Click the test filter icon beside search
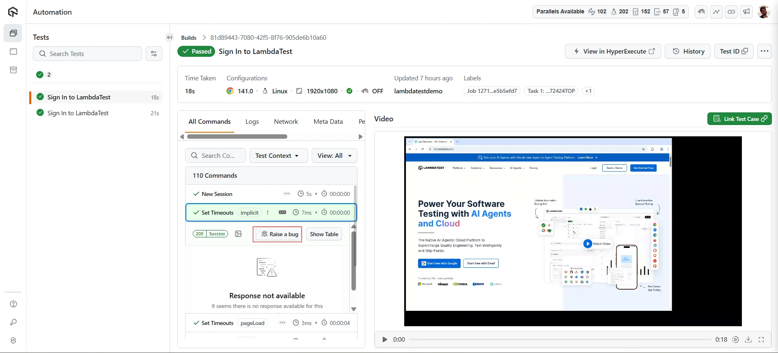This screenshot has width=778, height=353. (154, 54)
